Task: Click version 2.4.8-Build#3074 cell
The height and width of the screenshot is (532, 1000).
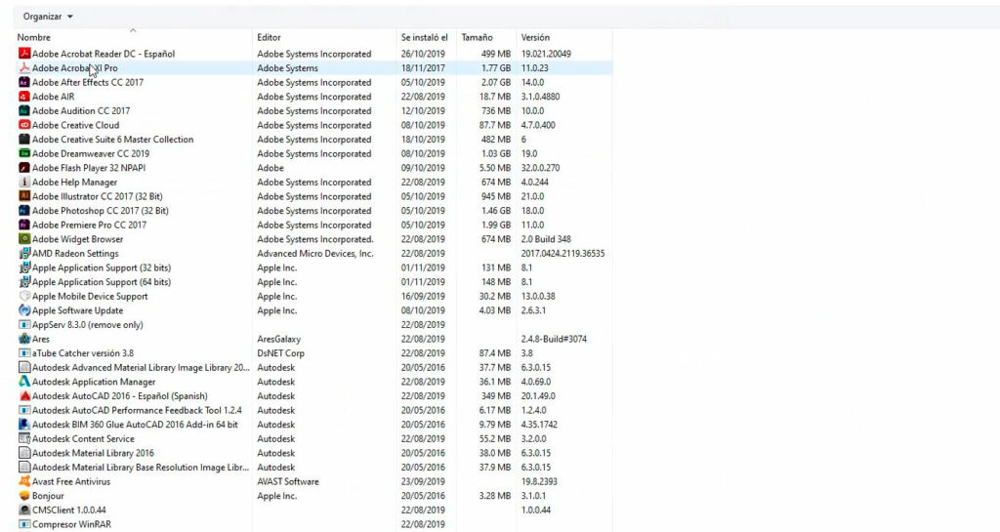Action: coord(554,339)
